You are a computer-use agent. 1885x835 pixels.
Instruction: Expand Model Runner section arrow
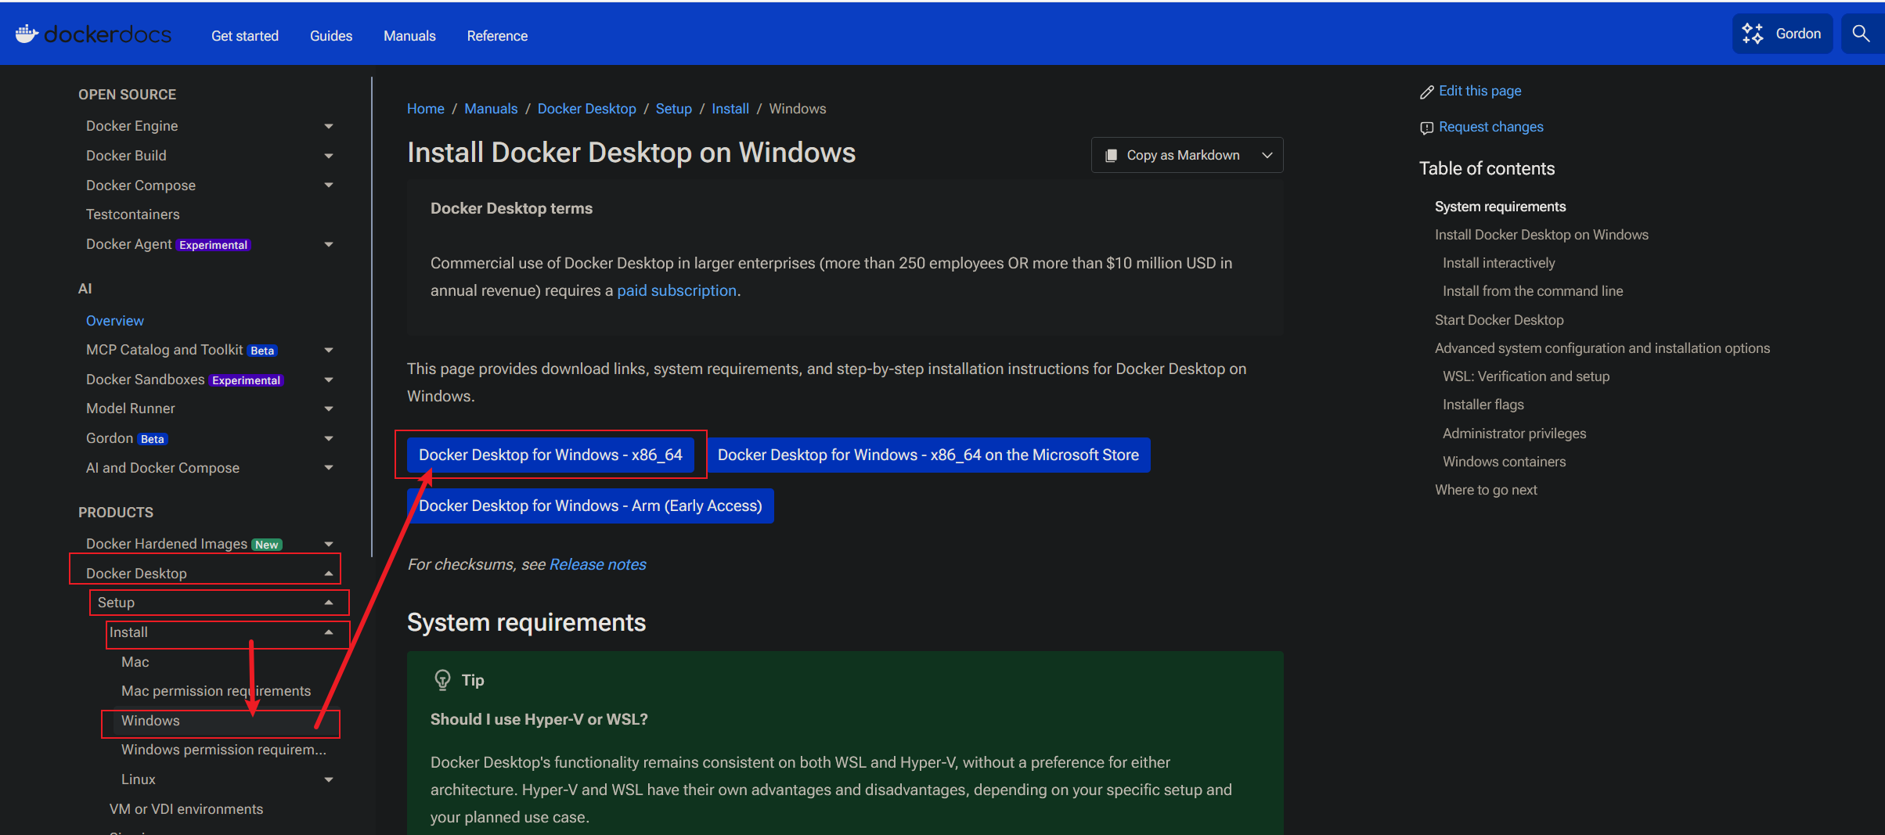(329, 409)
